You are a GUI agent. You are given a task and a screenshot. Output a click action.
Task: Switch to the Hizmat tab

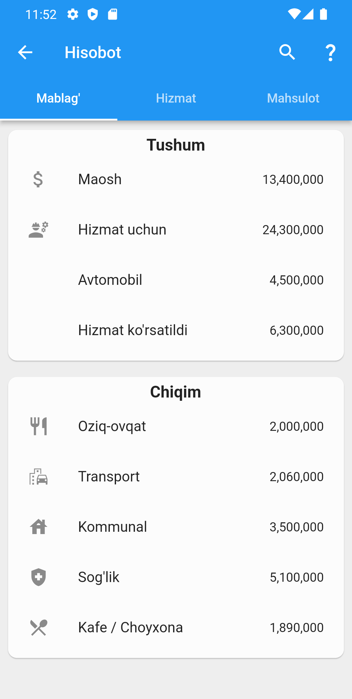(x=176, y=98)
